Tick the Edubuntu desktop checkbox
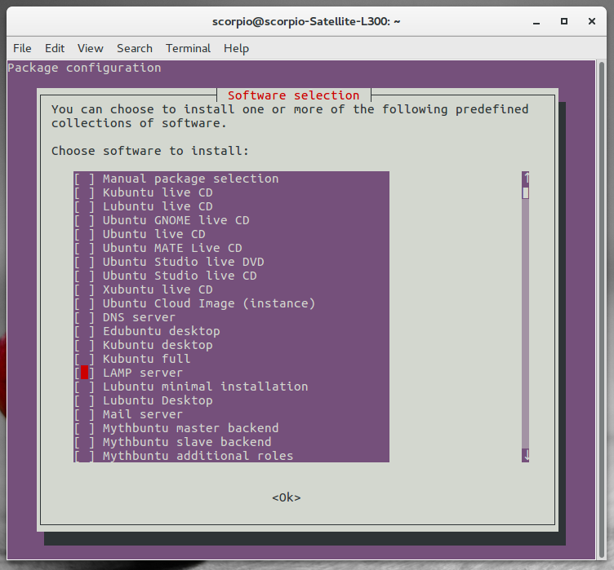The image size is (614, 570). tap(85, 331)
